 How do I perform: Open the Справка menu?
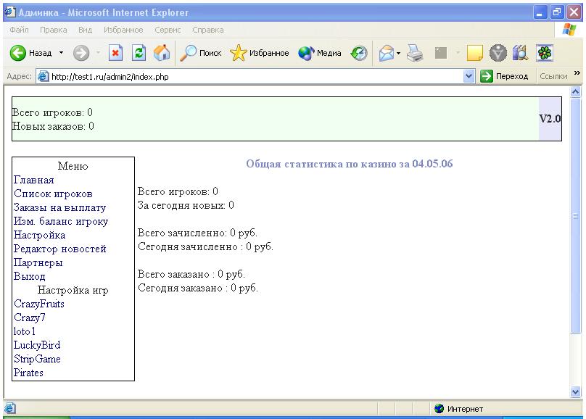(208, 30)
